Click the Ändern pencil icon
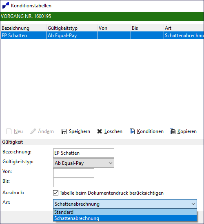Screen dimensions: 204x224 [33, 131]
